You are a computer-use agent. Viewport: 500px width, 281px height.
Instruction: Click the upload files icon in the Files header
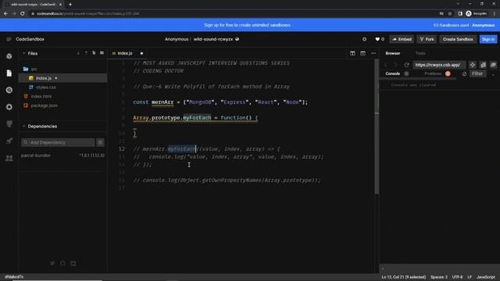click(x=86, y=53)
